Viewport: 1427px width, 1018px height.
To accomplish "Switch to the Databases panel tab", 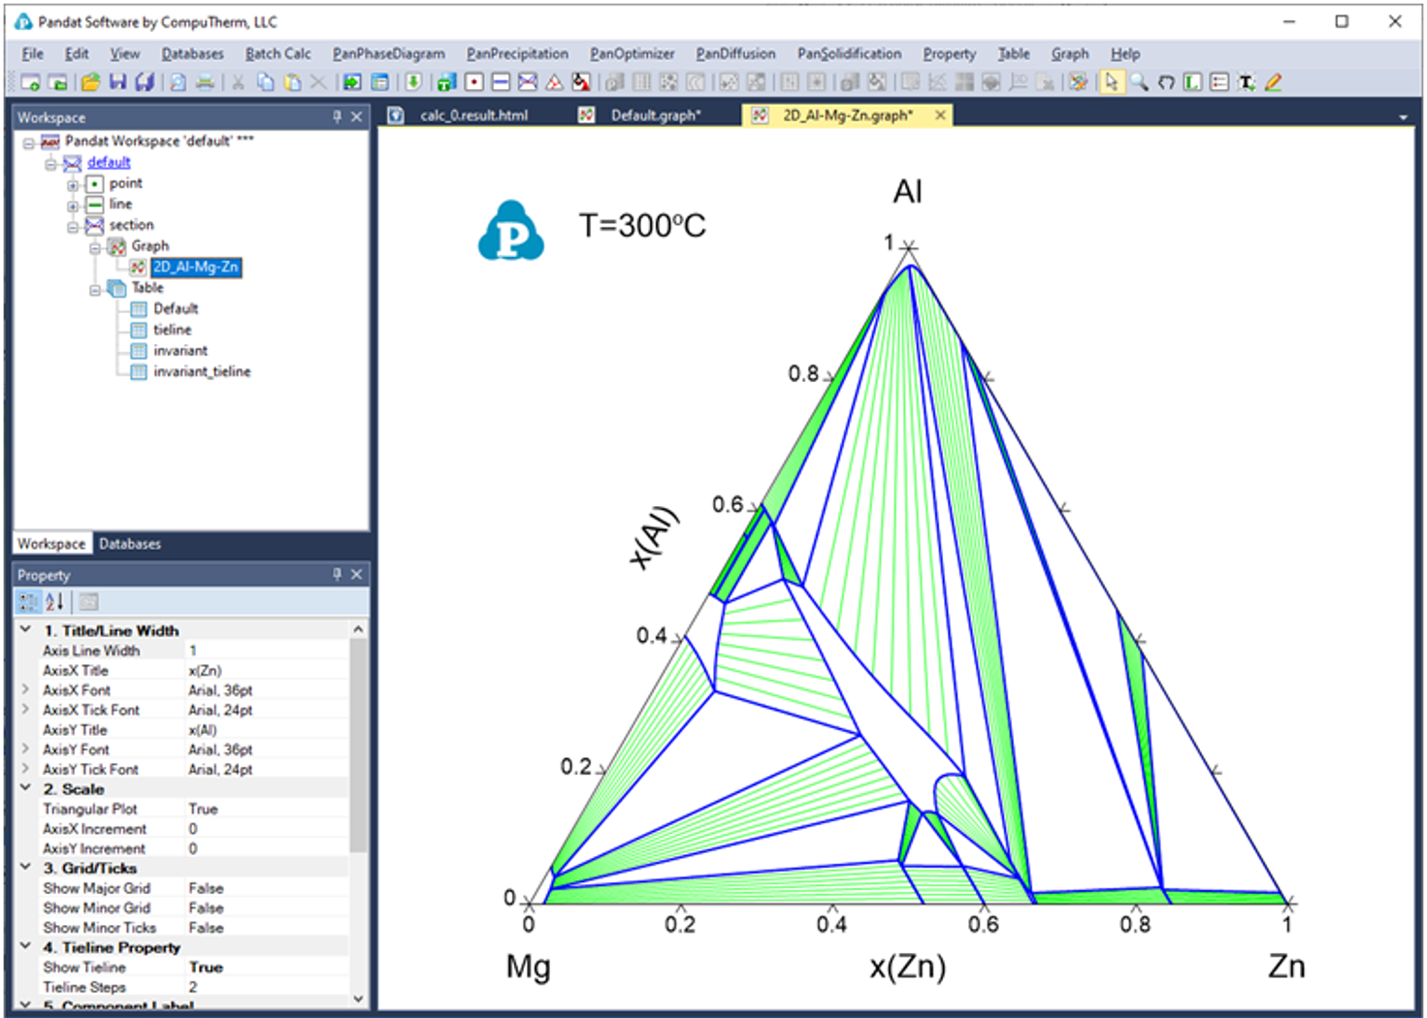I will [130, 544].
